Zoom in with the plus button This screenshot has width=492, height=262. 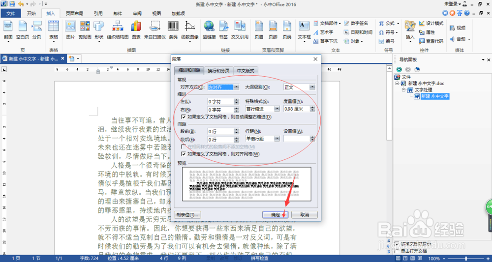[489, 258]
